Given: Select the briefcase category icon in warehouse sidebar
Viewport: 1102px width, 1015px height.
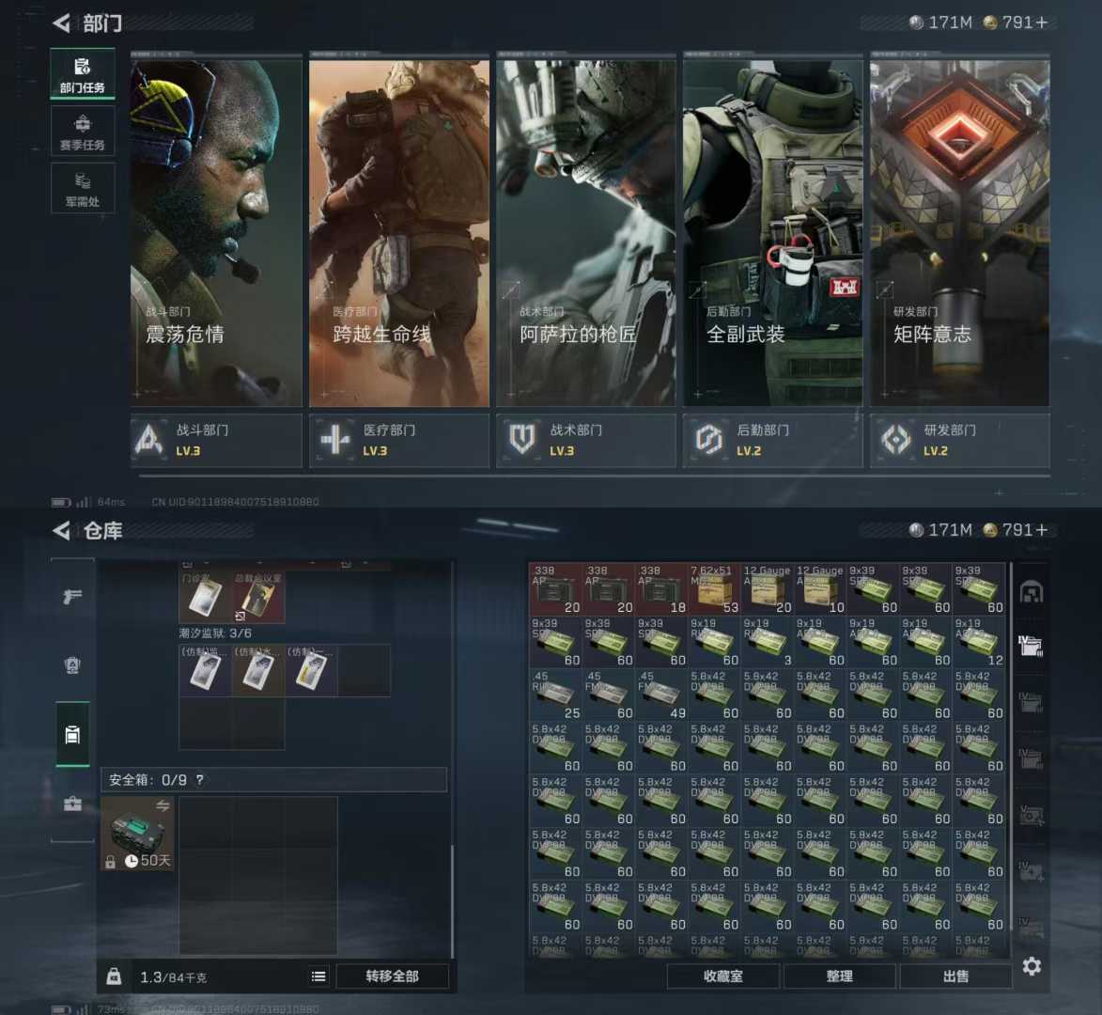Looking at the screenshot, I should click(x=72, y=804).
